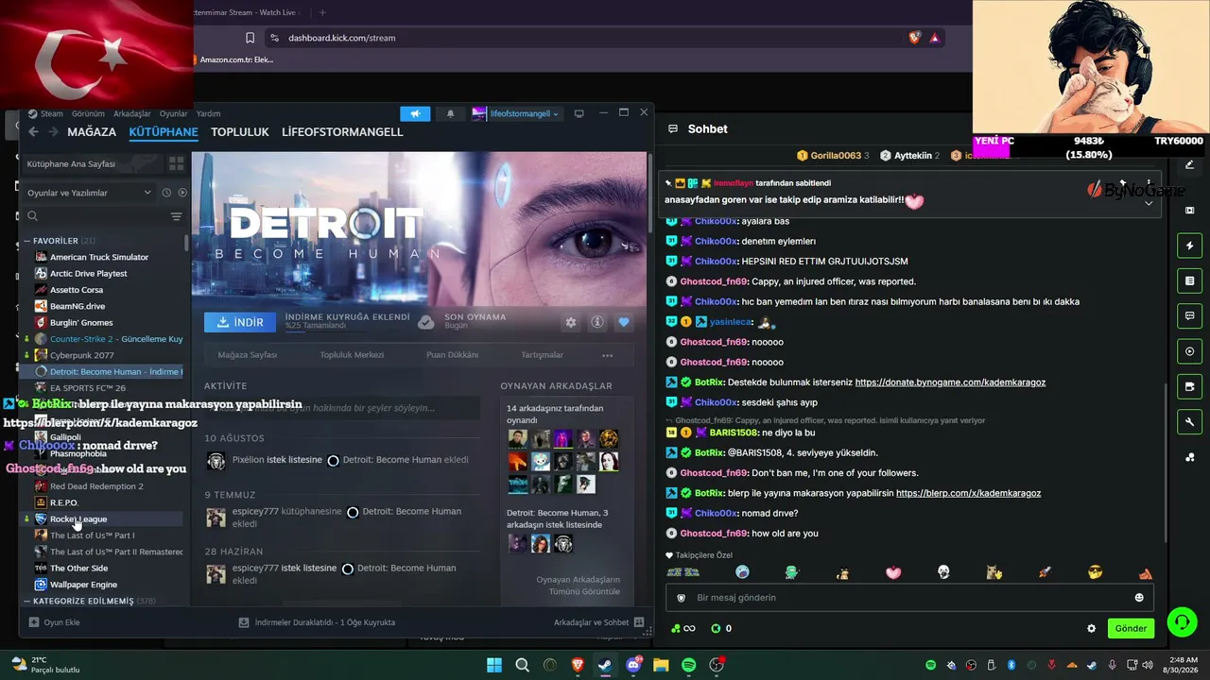Open Steam notifications bell
Image resolution: width=1210 pixels, height=680 pixels.
click(450, 113)
